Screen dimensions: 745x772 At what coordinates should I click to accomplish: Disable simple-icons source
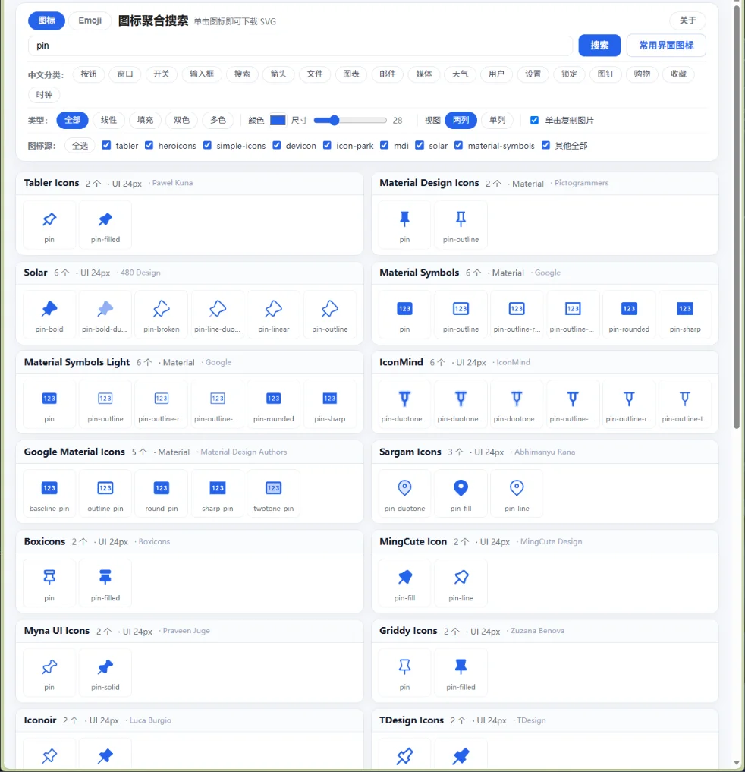pyautogui.click(x=207, y=145)
